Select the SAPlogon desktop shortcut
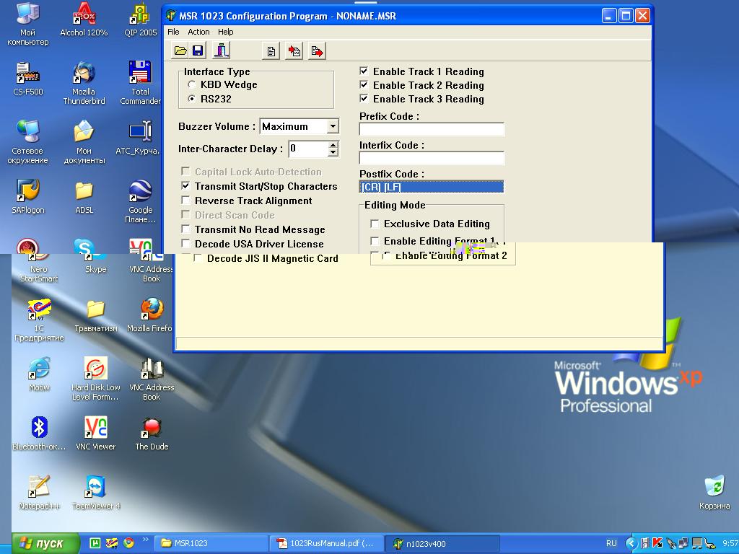The width and height of the screenshot is (739, 554). [x=28, y=196]
